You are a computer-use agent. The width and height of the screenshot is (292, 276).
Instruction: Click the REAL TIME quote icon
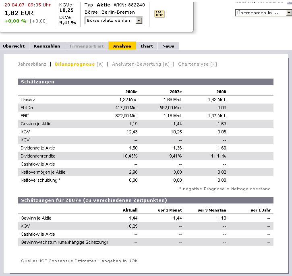pyautogui.click(x=159, y=14)
